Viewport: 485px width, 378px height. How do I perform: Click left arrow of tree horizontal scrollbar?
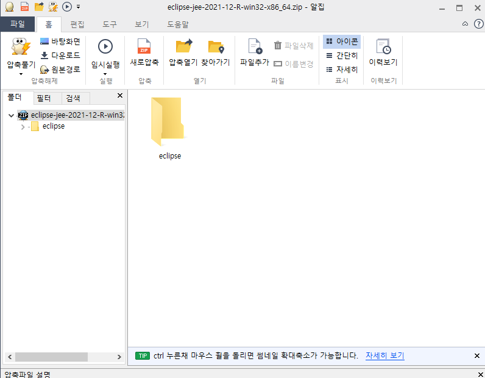(x=10, y=357)
